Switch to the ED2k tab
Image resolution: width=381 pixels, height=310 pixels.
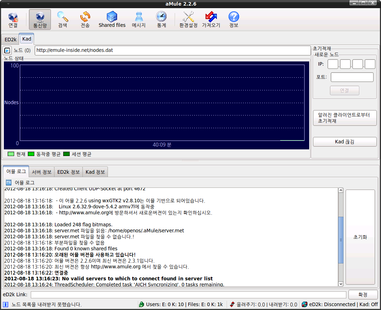(11, 40)
